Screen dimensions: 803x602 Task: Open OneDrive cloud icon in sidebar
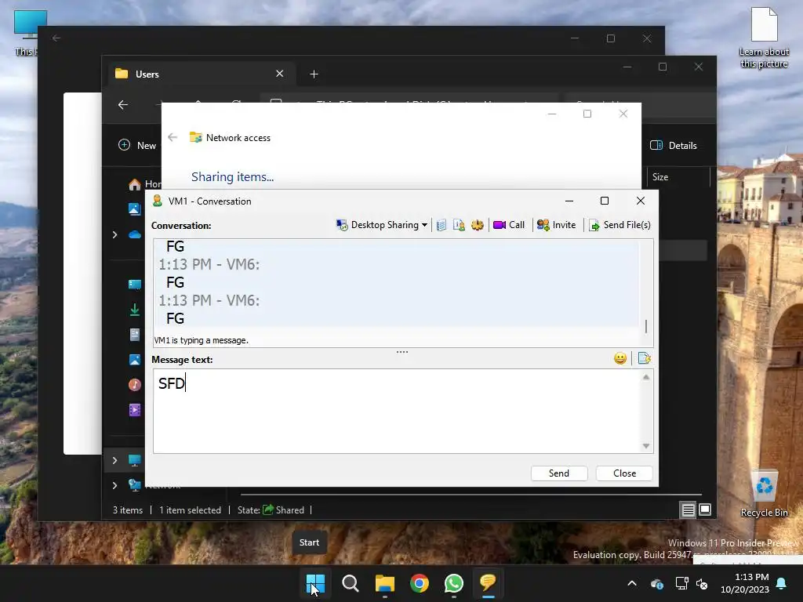(x=135, y=234)
